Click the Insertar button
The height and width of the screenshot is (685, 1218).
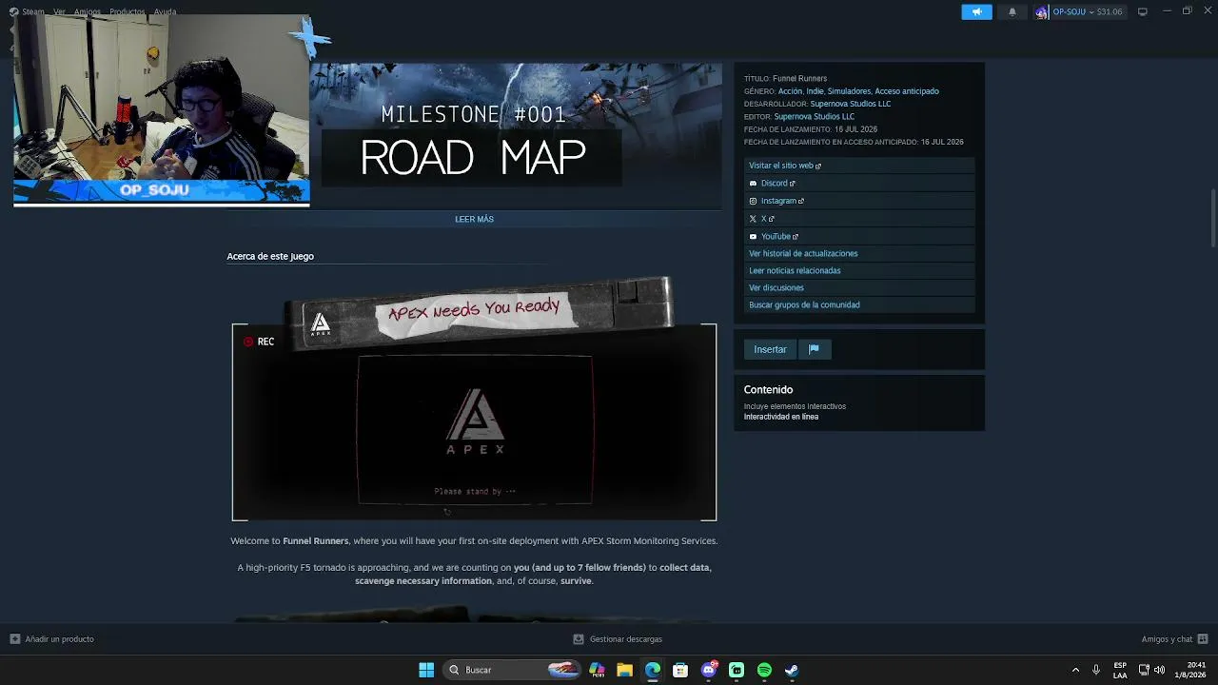770,349
